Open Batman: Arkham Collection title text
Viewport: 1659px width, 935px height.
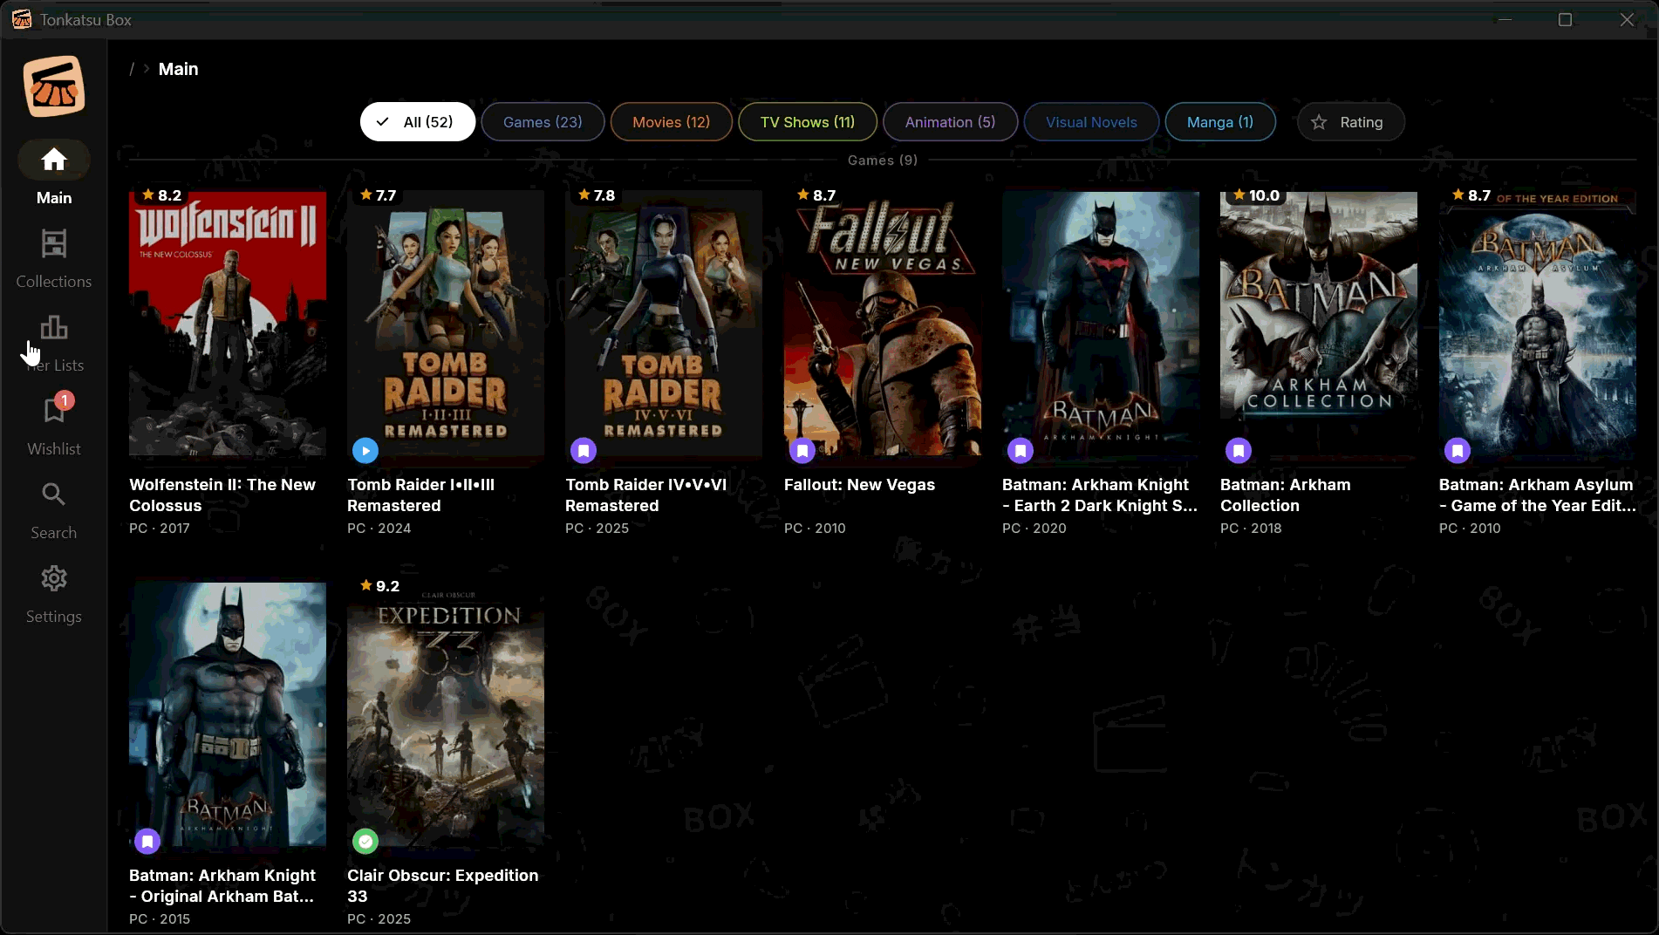tap(1285, 495)
